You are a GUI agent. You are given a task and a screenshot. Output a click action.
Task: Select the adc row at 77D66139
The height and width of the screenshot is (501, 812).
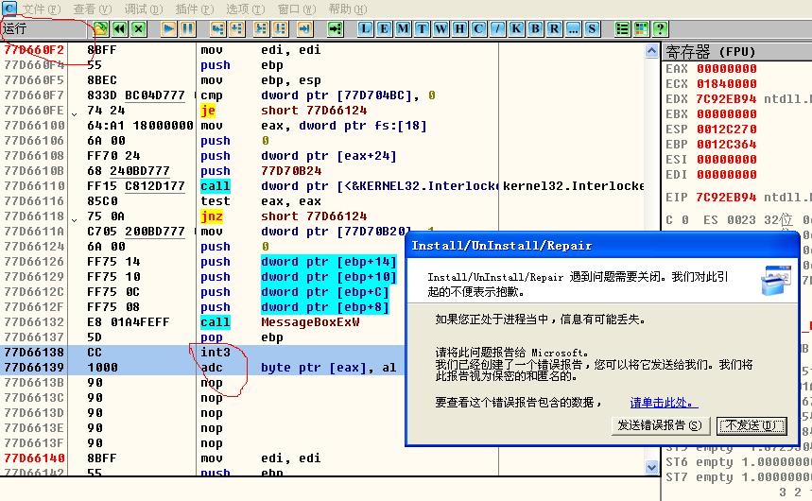tap(202, 368)
